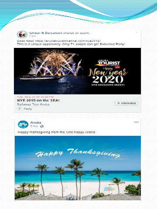Click the cocktail glass Party category icon

[19, 109]
